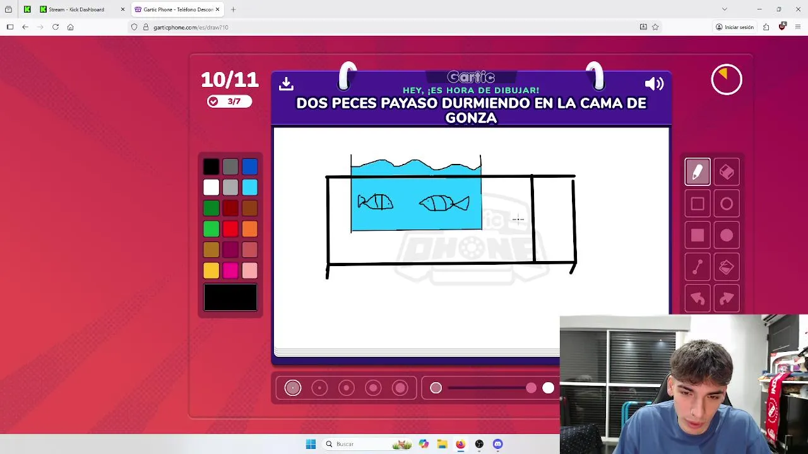Open Copilot from the taskbar

(423, 444)
